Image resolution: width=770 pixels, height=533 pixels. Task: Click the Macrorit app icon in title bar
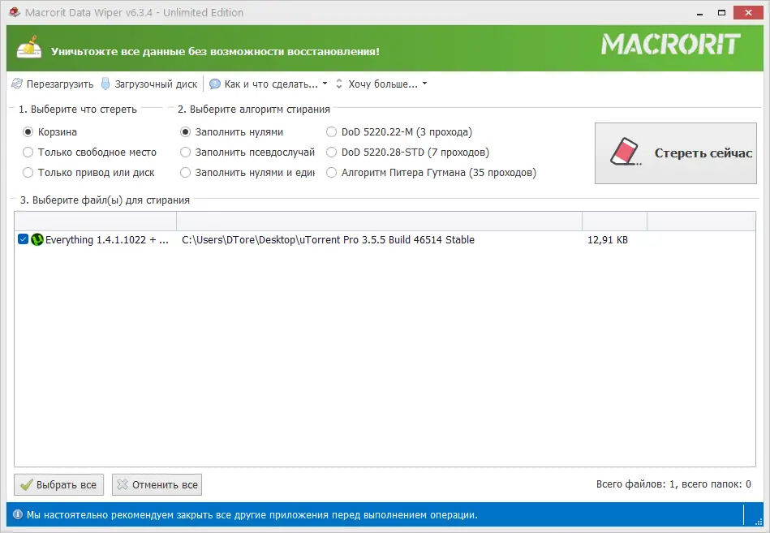pyautogui.click(x=15, y=12)
